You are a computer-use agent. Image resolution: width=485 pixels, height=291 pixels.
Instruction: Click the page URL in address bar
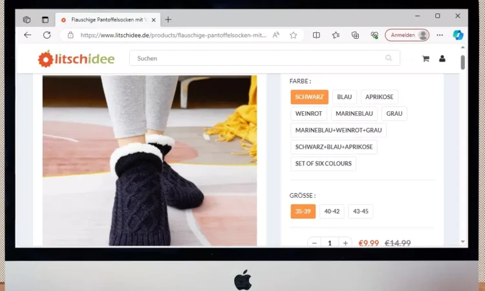tap(173, 36)
